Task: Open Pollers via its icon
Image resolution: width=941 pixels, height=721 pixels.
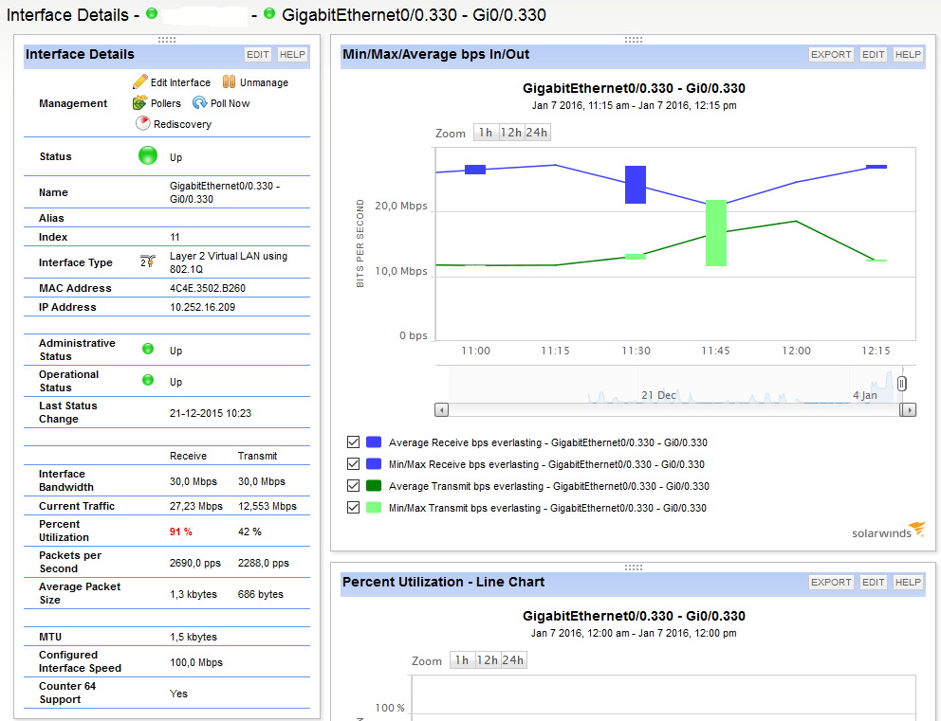Action: pos(139,103)
